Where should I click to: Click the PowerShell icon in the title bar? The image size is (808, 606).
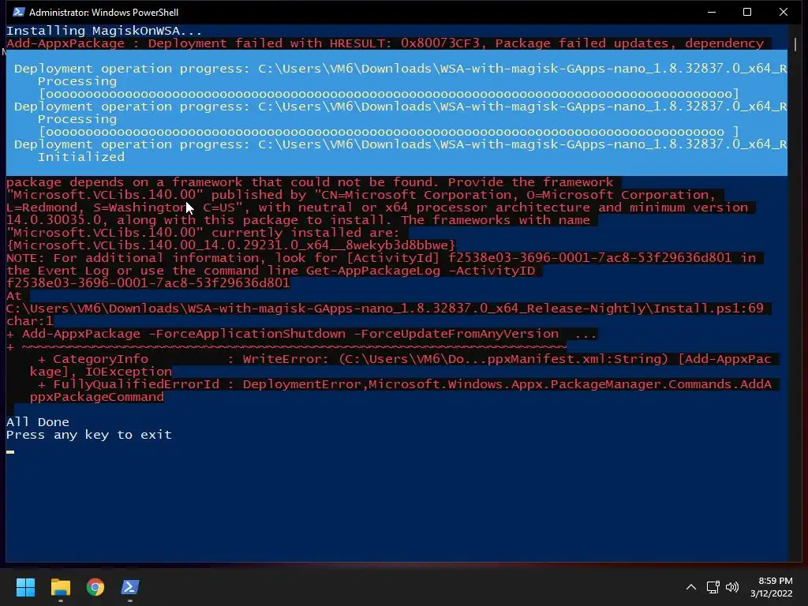(19, 12)
